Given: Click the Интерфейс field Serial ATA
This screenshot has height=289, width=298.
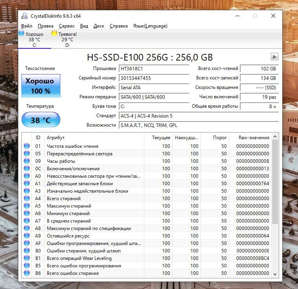Looking at the screenshot, I should pyautogui.click(x=154, y=87).
